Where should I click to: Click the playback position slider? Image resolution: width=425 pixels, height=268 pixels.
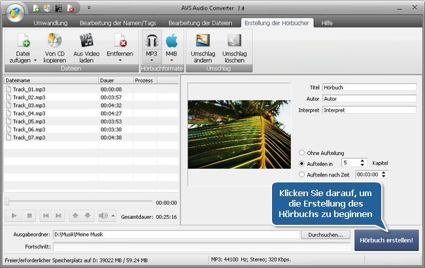click(x=78, y=202)
